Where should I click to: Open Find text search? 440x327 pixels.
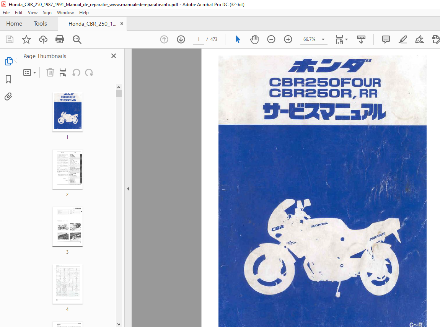pos(77,39)
